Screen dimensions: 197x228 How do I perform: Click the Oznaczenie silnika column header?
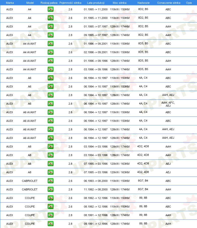[169, 3]
